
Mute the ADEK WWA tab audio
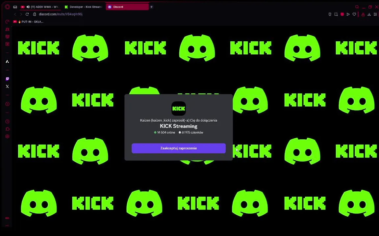pos(28,7)
